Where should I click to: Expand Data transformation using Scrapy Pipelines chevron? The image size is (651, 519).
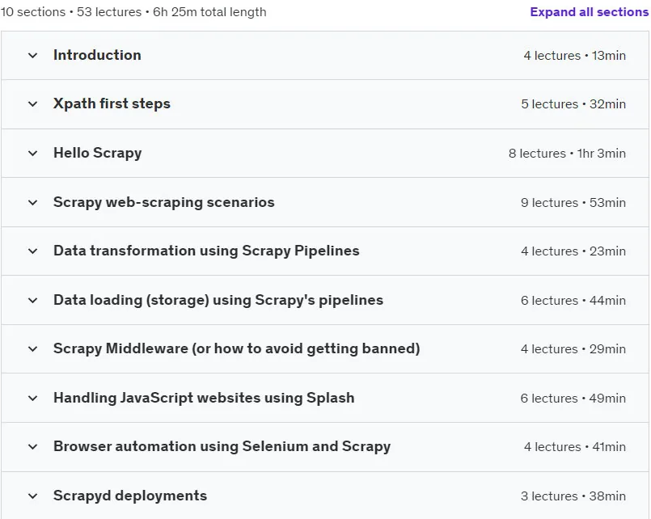point(33,251)
